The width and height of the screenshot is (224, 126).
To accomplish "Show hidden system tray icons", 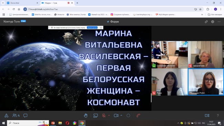I will pyautogui.click(x=178, y=123).
